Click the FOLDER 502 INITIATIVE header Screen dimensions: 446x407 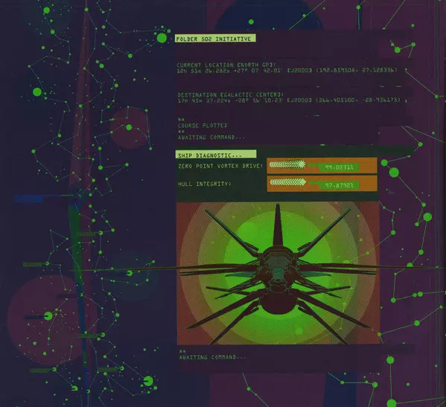coord(215,39)
